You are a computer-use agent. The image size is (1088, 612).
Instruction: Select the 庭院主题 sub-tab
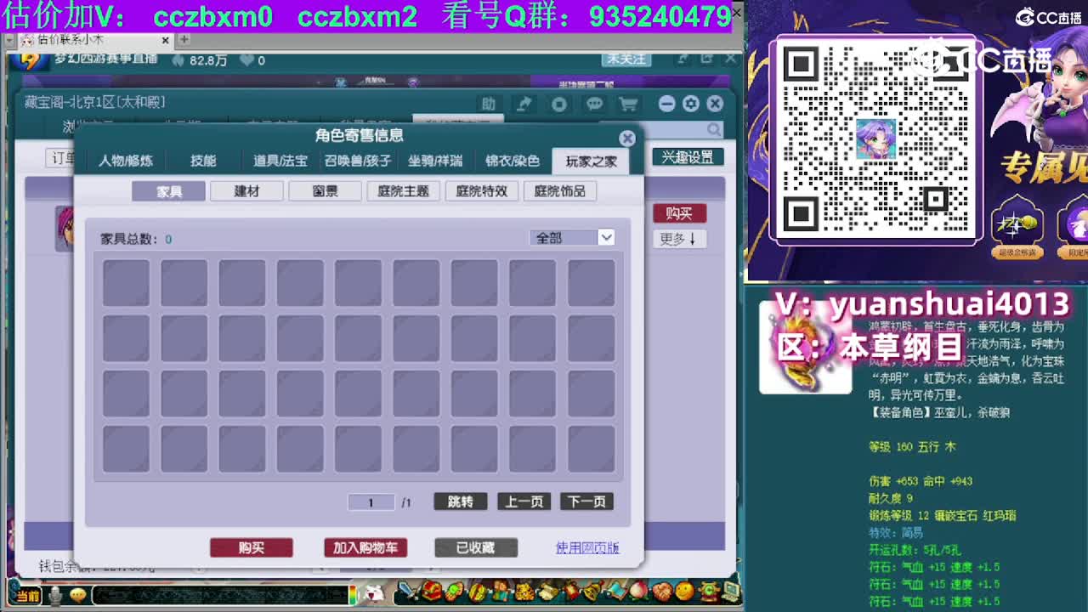(403, 191)
